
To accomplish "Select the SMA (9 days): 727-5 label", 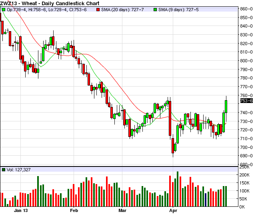I will point(178,10).
